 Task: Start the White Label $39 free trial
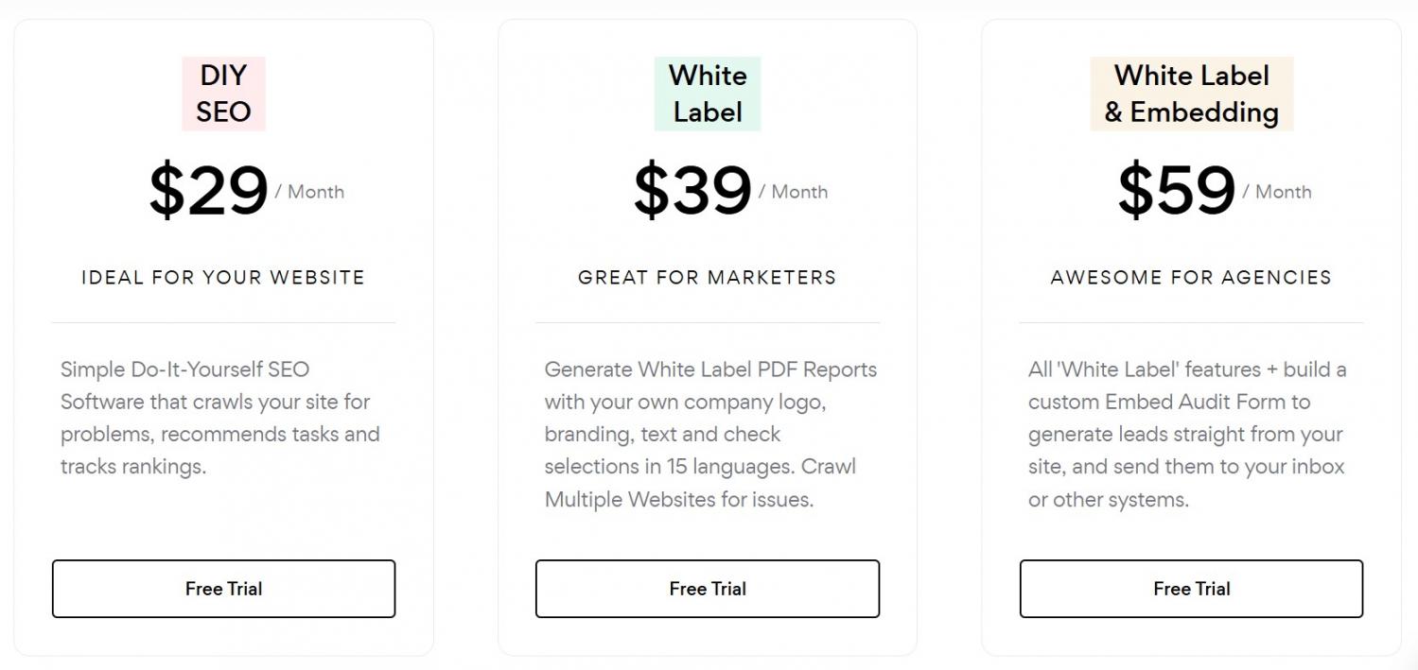click(x=708, y=589)
